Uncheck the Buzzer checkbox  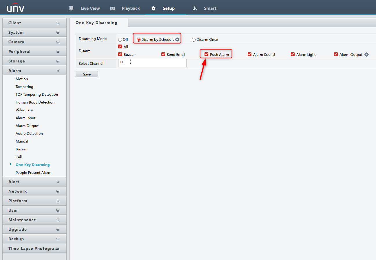[x=120, y=54]
